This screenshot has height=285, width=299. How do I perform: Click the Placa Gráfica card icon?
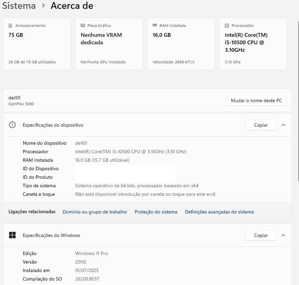(83, 26)
